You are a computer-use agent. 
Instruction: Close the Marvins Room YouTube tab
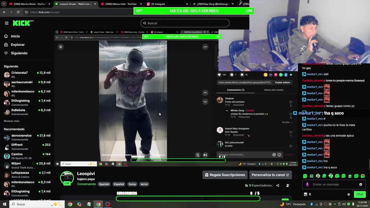tap(49, 4)
